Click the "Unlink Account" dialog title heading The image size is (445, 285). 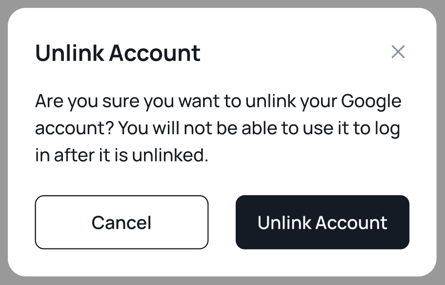point(118,53)
